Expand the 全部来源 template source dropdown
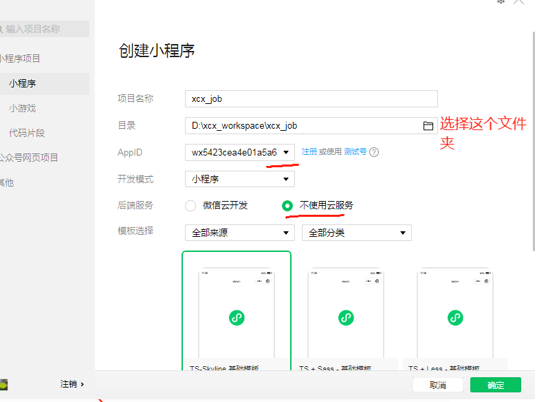This screenshot has height=402, width=559. click(239, 233)
